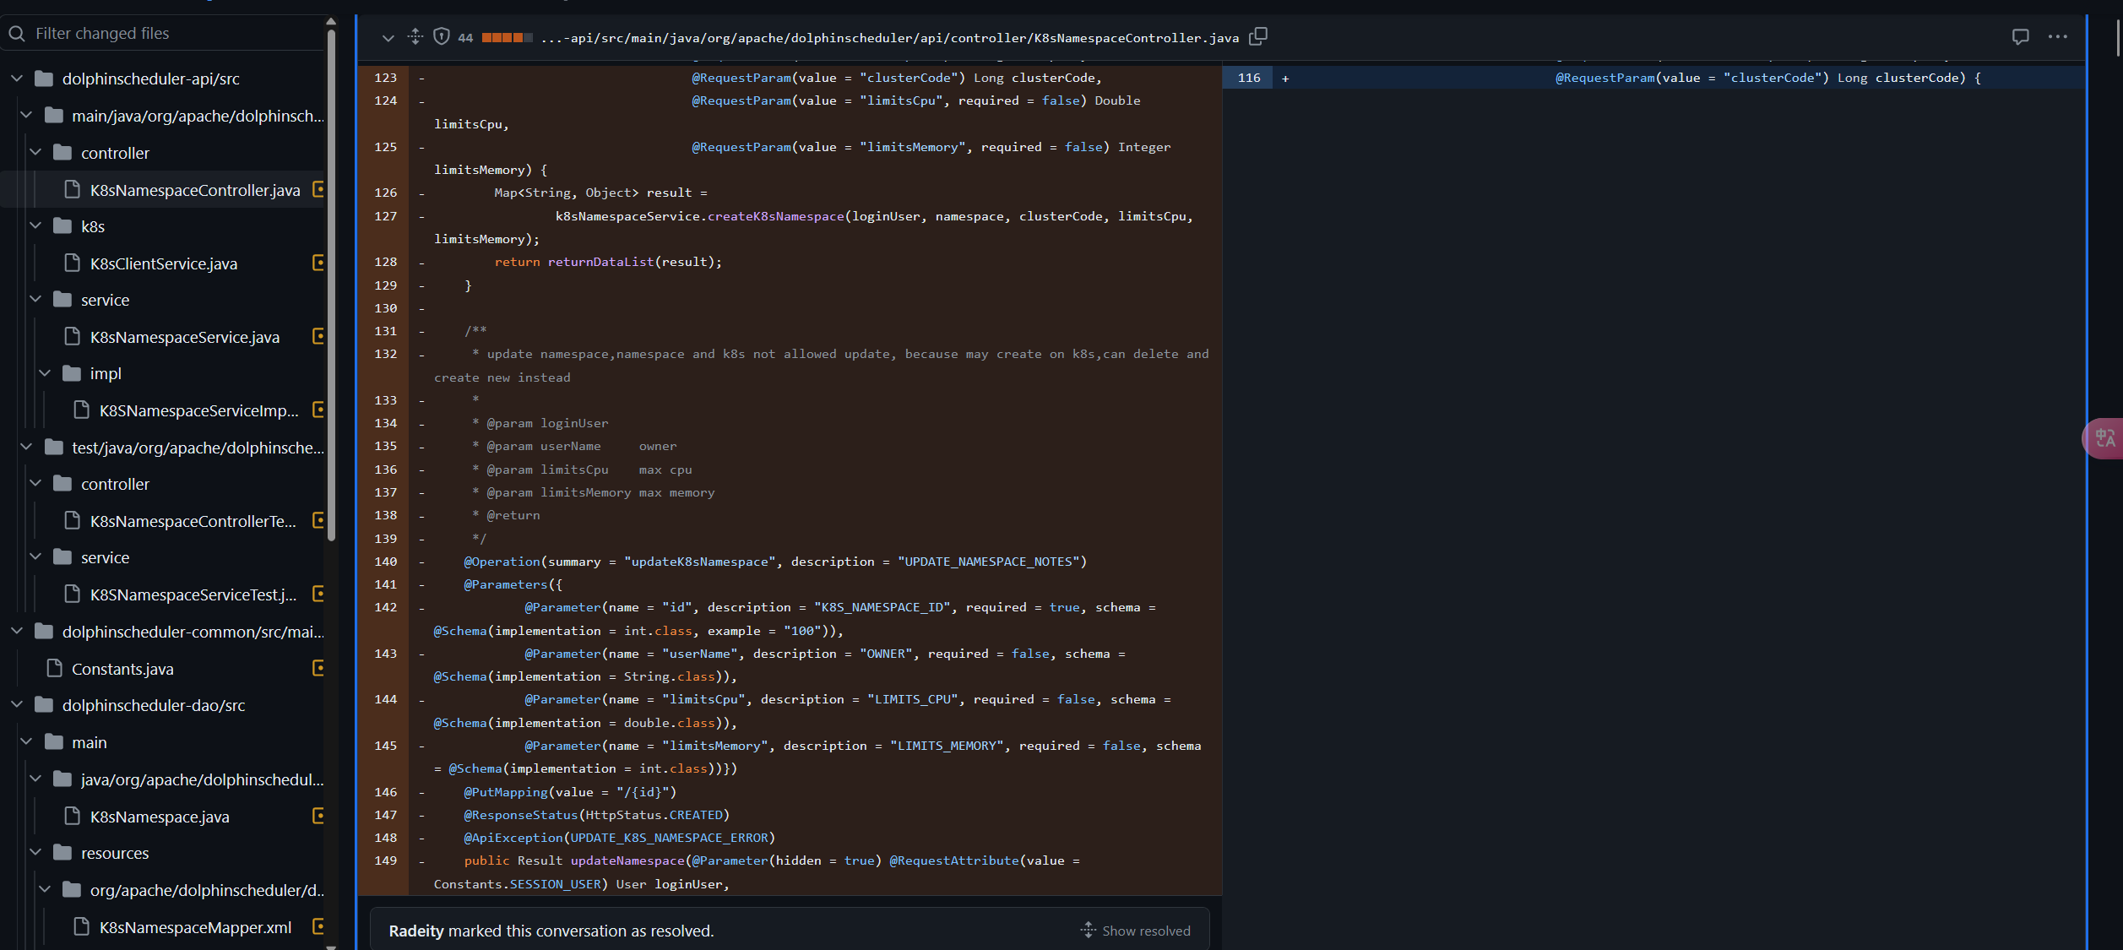
Task: Click scroll-down arrow of file tree
Action: pos(331,946)
